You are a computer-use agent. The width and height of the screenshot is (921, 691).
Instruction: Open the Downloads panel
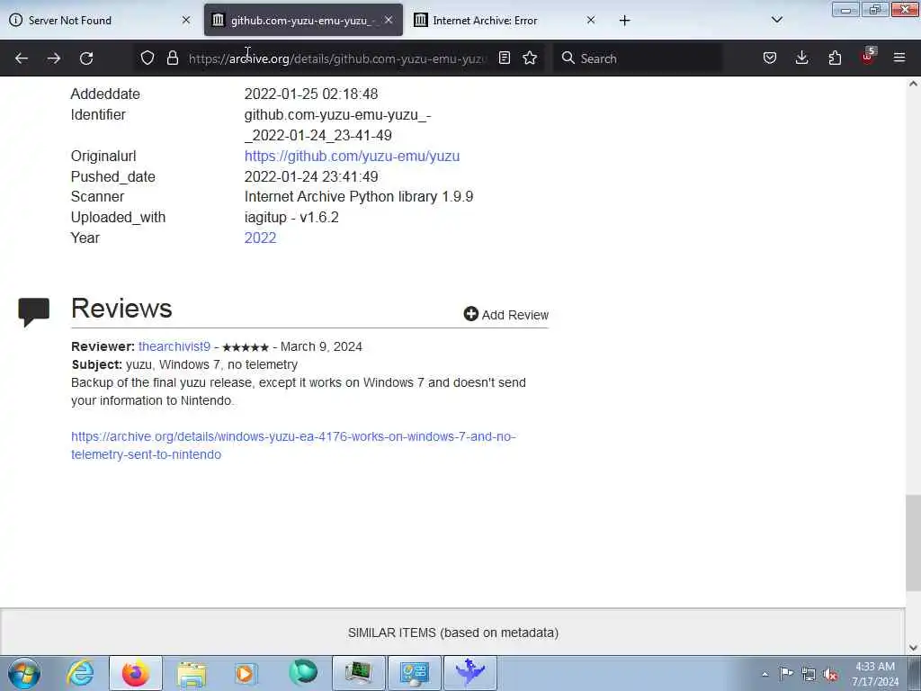801,58
